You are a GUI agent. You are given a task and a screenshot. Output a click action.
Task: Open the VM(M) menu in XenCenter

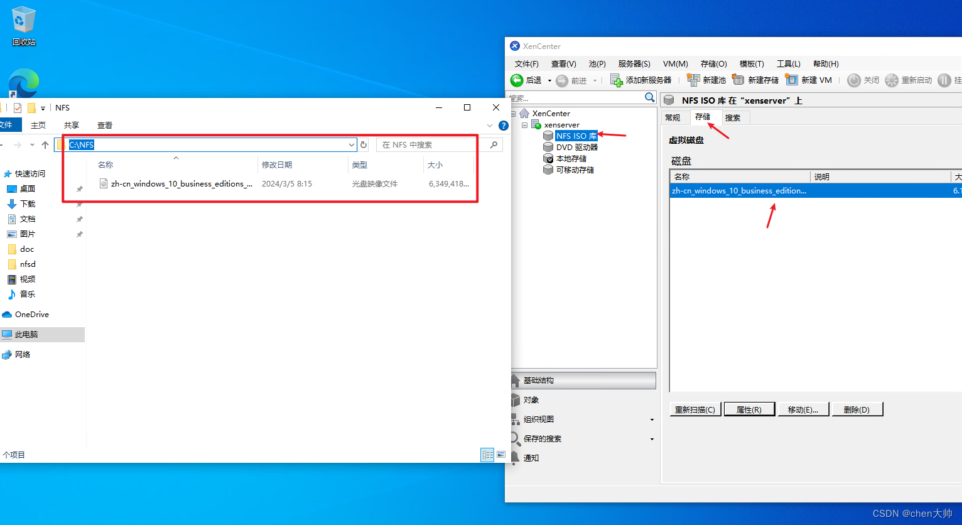point(676,64)
